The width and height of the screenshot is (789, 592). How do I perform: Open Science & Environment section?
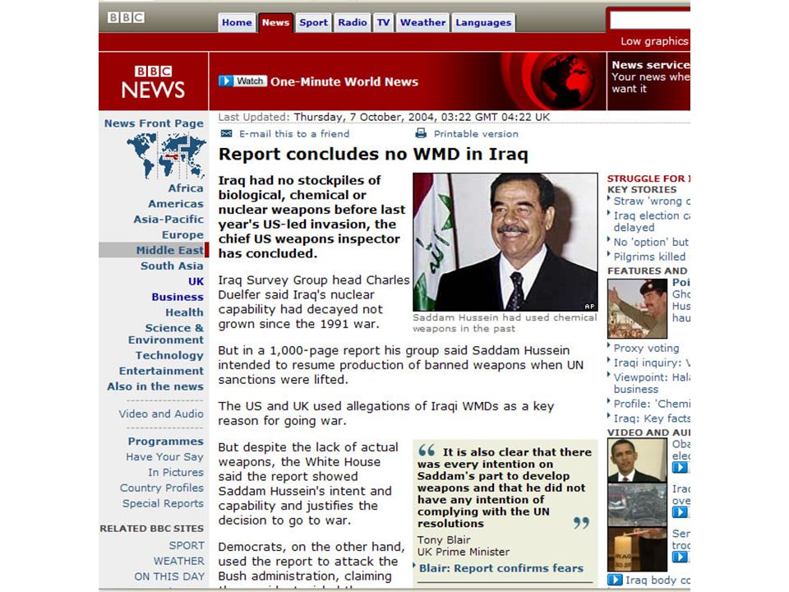coord(166,334)
